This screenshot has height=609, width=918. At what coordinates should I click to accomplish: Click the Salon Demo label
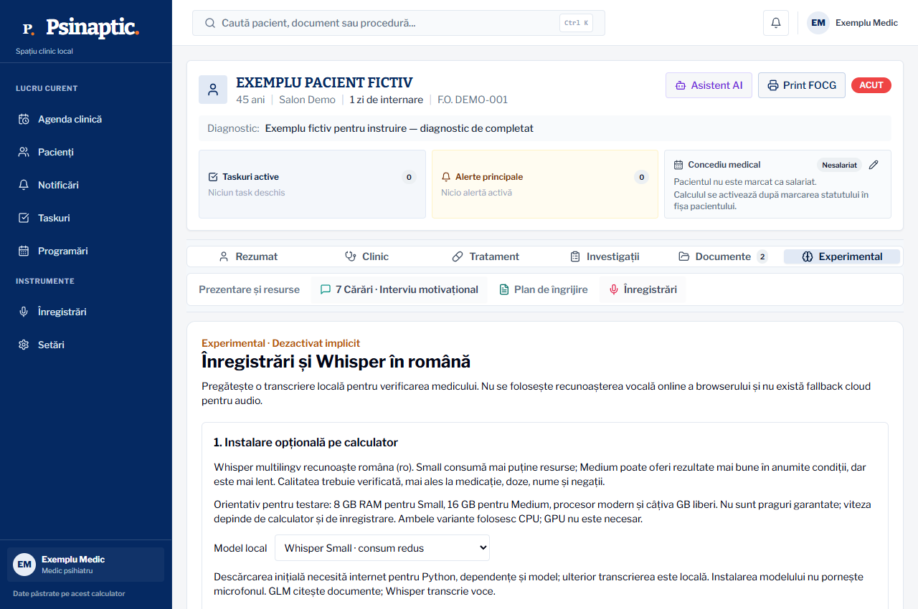click(x=307, y=100)
